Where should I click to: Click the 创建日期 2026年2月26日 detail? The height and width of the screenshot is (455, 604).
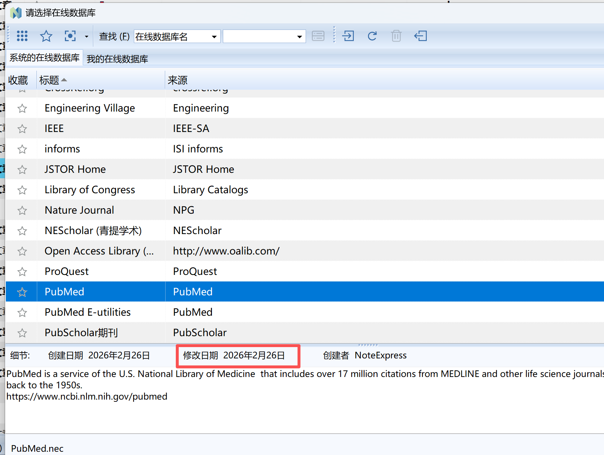coord(99,355)
